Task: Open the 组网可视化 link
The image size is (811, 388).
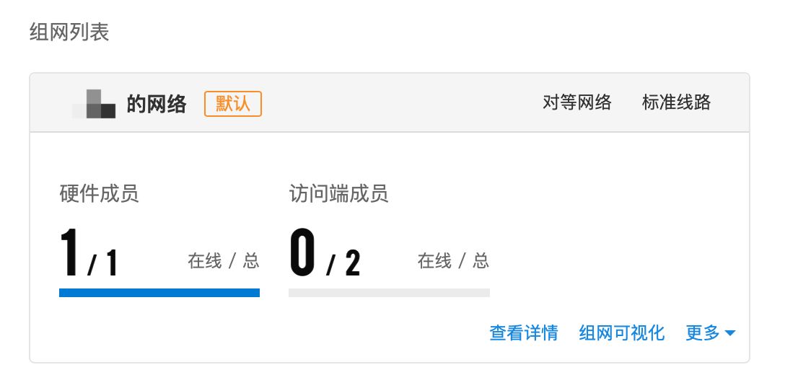Action: point(622,332)
